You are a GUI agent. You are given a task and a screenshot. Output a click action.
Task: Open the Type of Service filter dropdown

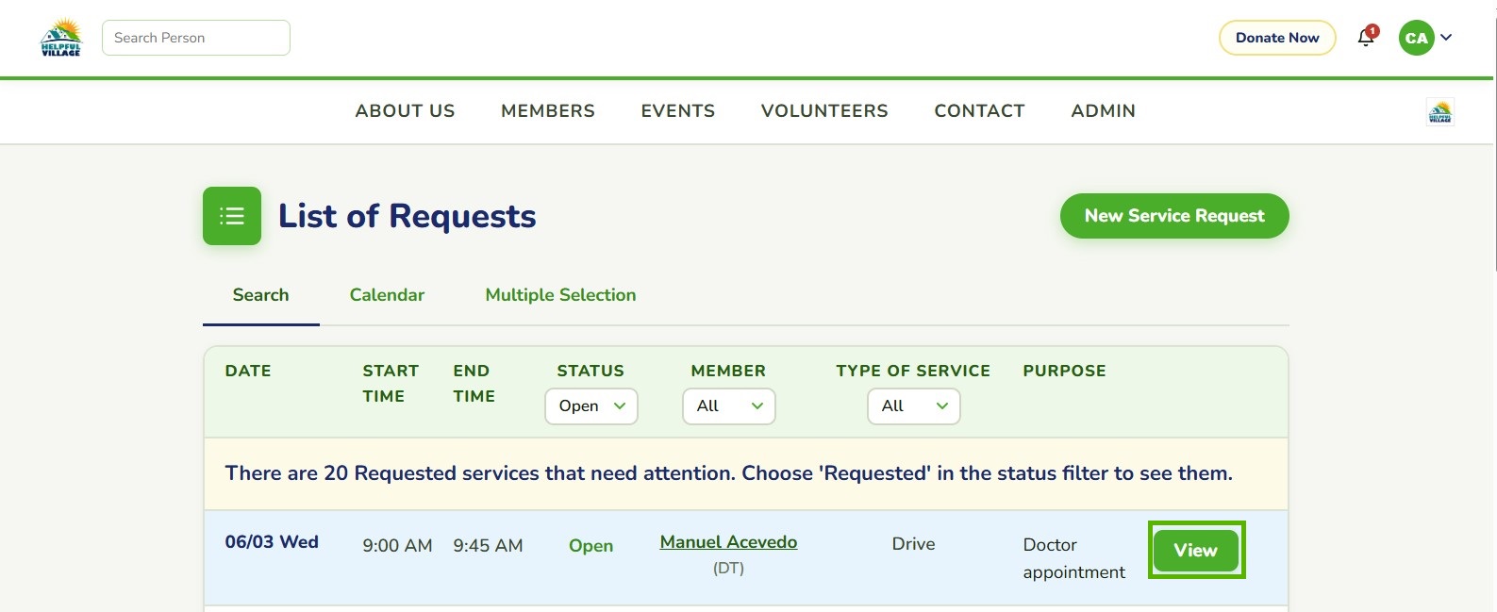914,406
